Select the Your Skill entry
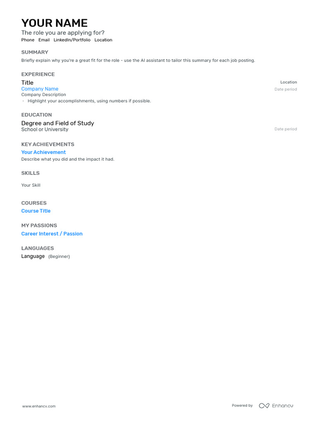The image size is (318, 424). [x=31, y=185]
